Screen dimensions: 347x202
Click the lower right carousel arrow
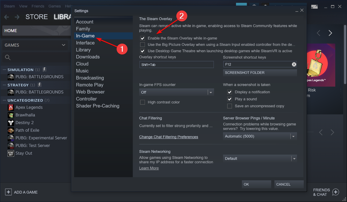(x=332, y=132)
